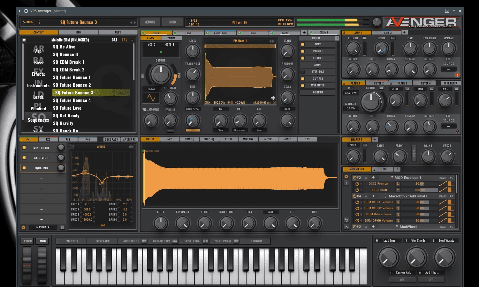Switch to the FILES browser tab
This screenshot has height=287, width=479.
point(118,33)
